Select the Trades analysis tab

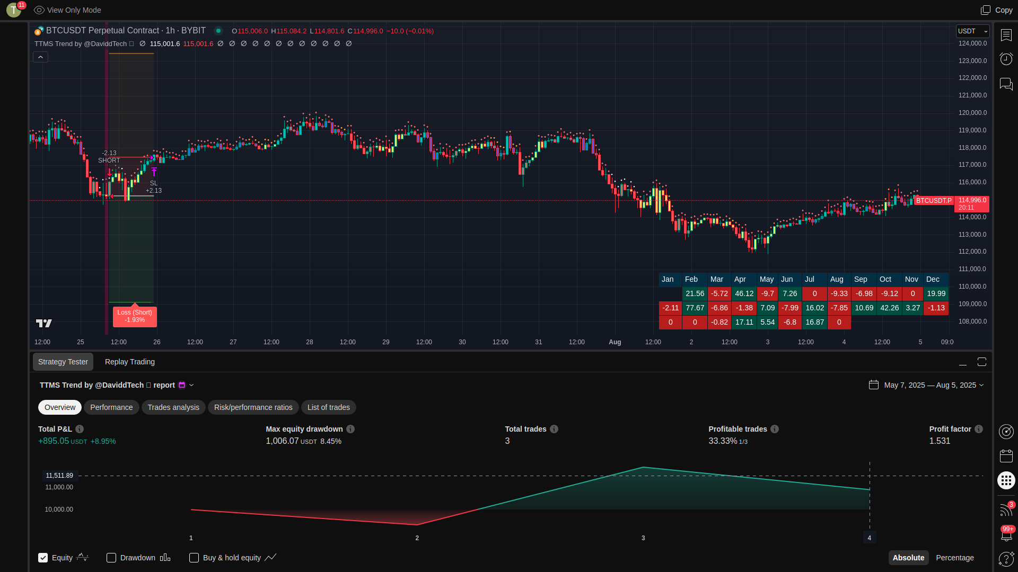coord(173,407)
